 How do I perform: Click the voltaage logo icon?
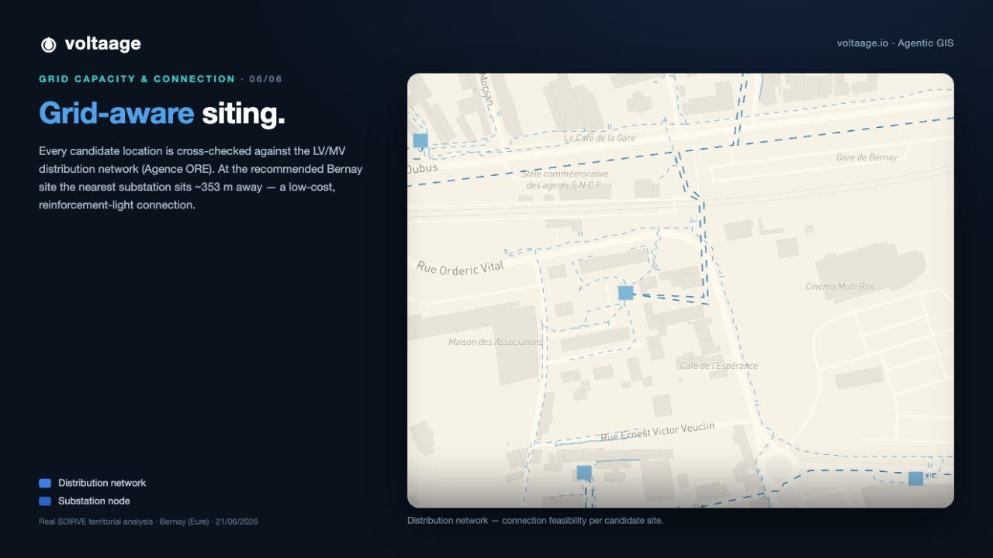click(x=48, y=45)
